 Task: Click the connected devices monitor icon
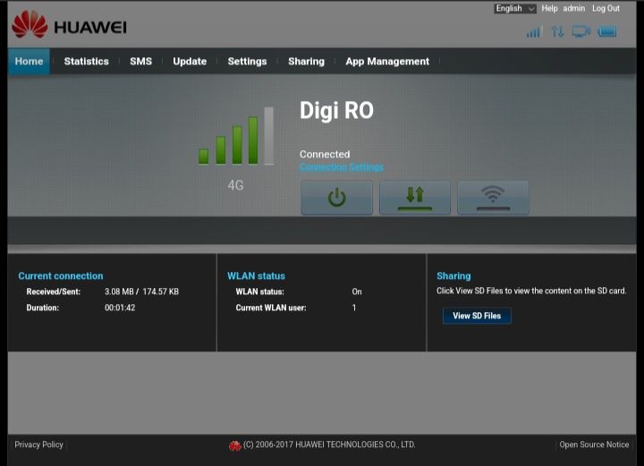tap(581, 31)
